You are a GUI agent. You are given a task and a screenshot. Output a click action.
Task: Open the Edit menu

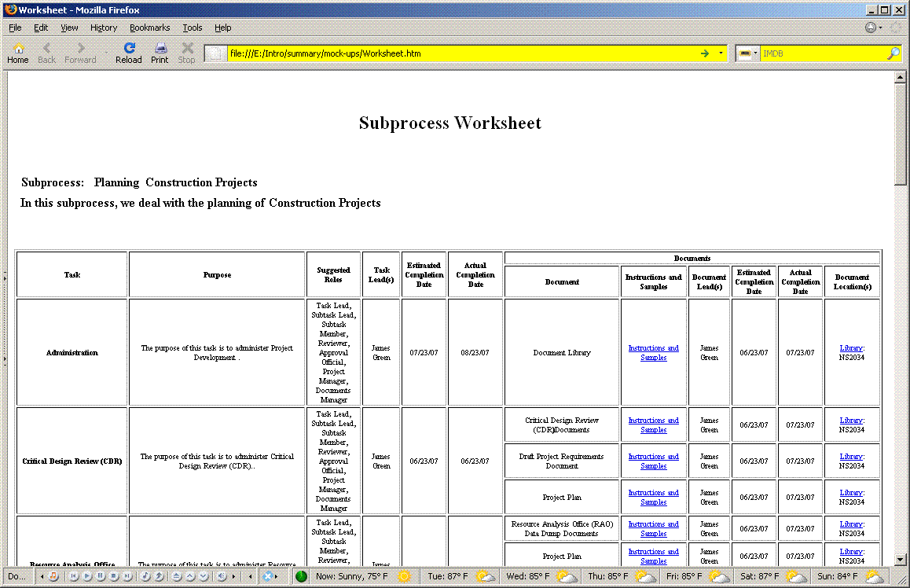(41, 28)
